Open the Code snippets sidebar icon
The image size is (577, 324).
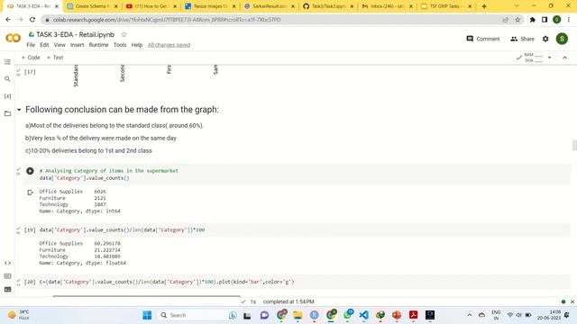7,263
